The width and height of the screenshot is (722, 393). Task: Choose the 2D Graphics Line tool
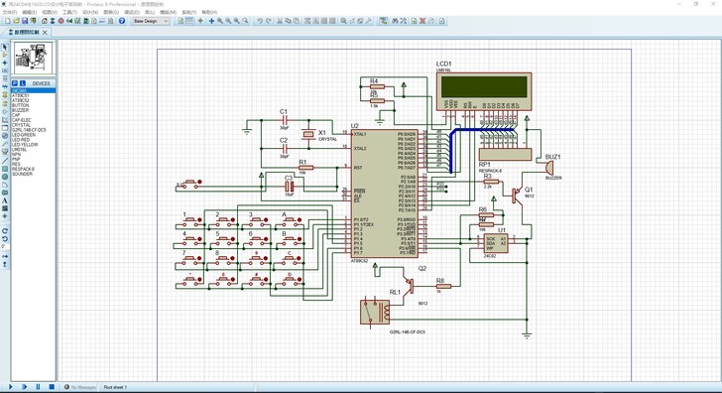(5, 161)
